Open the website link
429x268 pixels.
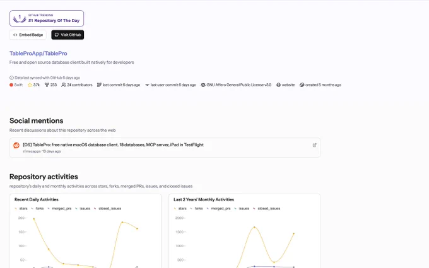tap(288, 84)
